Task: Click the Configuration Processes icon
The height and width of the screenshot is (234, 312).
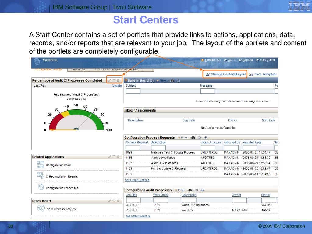Action: click(x=41, y=187)
